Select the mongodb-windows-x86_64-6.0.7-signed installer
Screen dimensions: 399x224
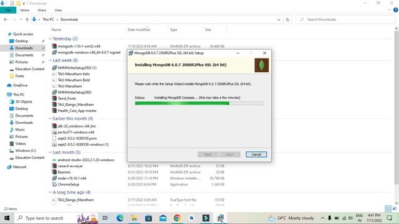[89, 52]
